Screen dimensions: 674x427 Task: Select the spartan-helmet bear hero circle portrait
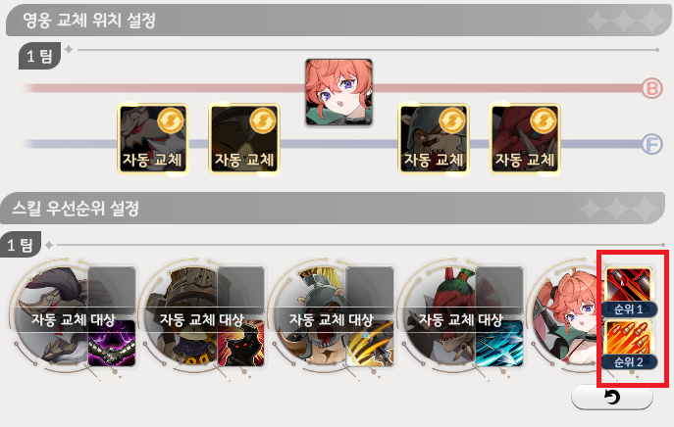tap(310, 316)
